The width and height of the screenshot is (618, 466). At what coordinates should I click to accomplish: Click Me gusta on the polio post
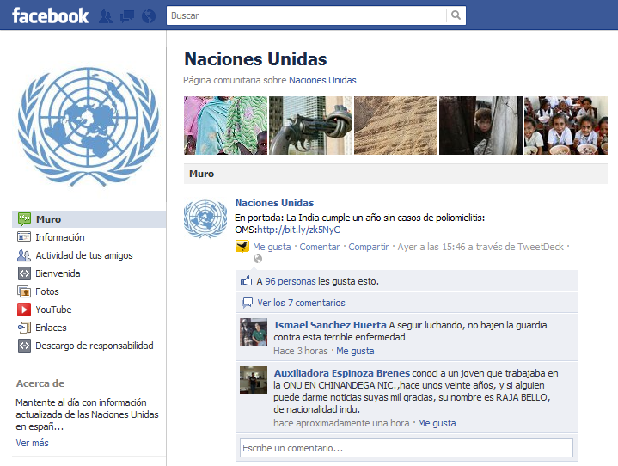(272, 247)
